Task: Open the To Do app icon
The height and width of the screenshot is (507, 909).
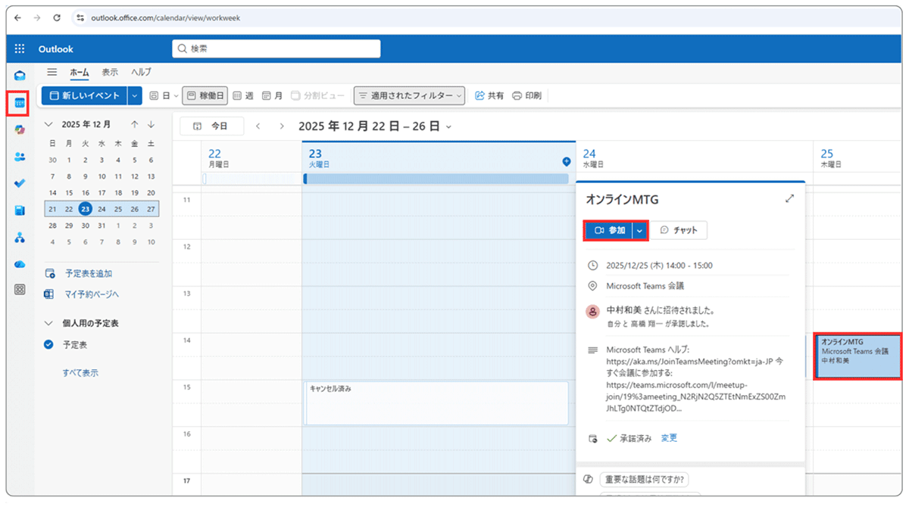Action: click(x=19, y=182)
